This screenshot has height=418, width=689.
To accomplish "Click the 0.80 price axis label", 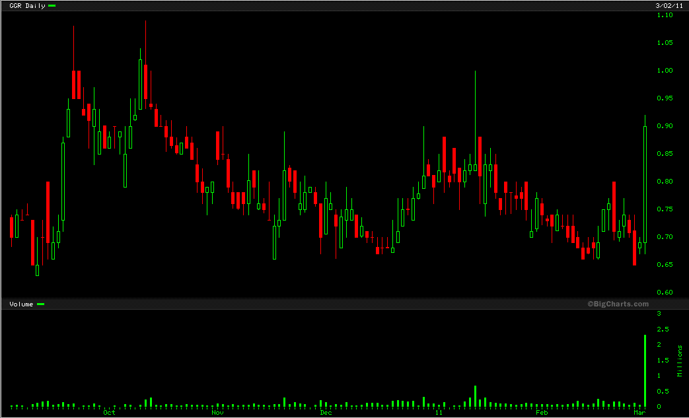I will click(x=665, y=182).
